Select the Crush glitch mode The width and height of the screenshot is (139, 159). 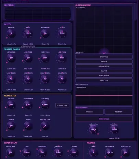pos(104,62)
